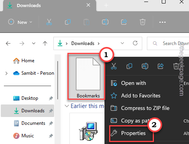Click the Share icon in the toolbar

(x=124, y=22)
